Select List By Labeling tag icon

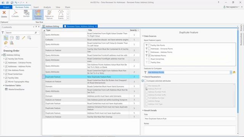[6, 43]
